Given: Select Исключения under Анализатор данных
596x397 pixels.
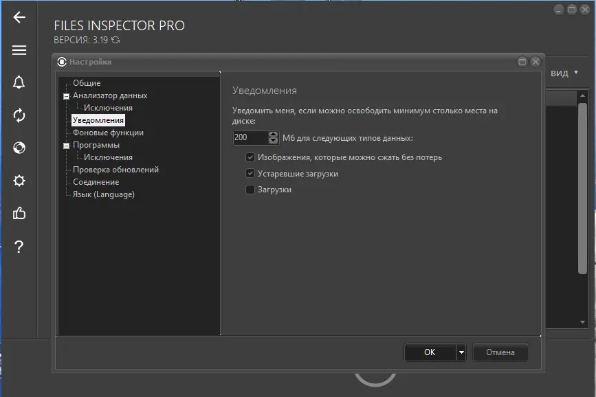Looking at the screenshot, I should pyautogui.click(x=108, y=108).
